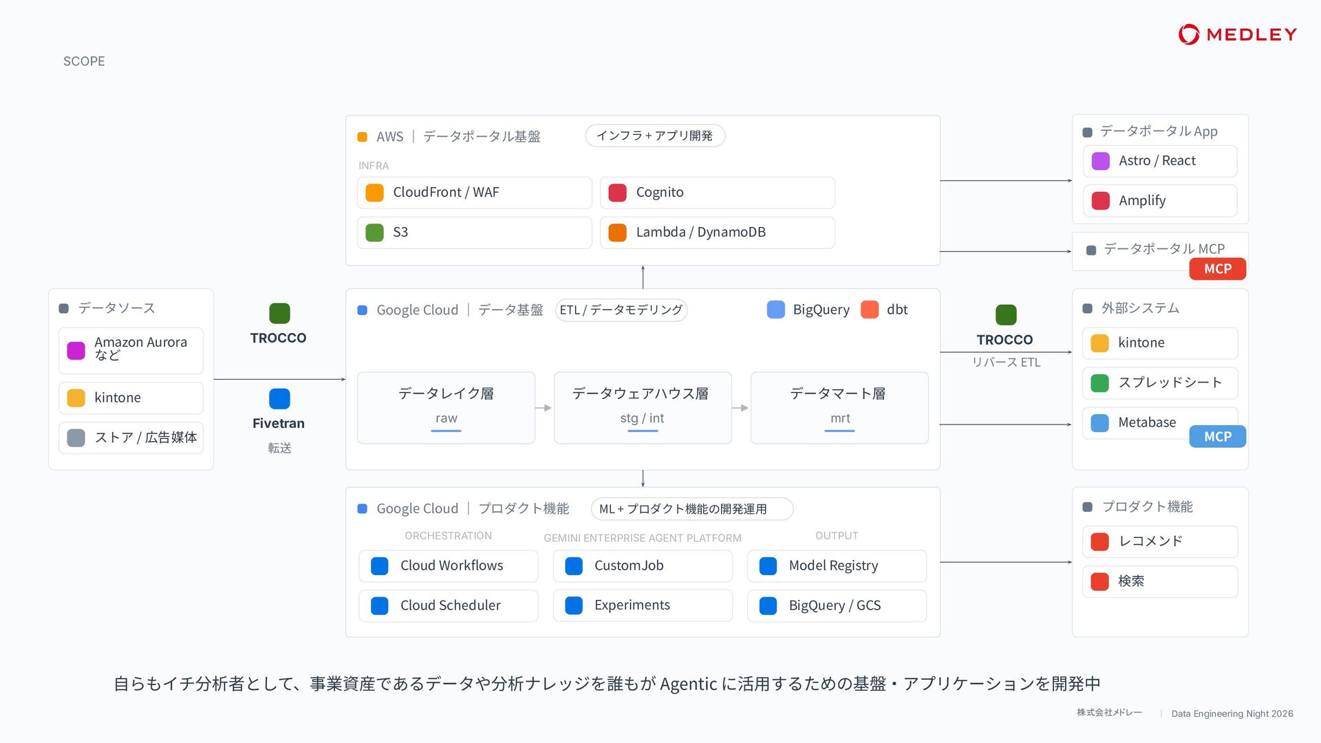The height and width of the screenshot is (743, 1321).
Task: Click the スプレッドシート label
Action: click(x=1170, y=383)
